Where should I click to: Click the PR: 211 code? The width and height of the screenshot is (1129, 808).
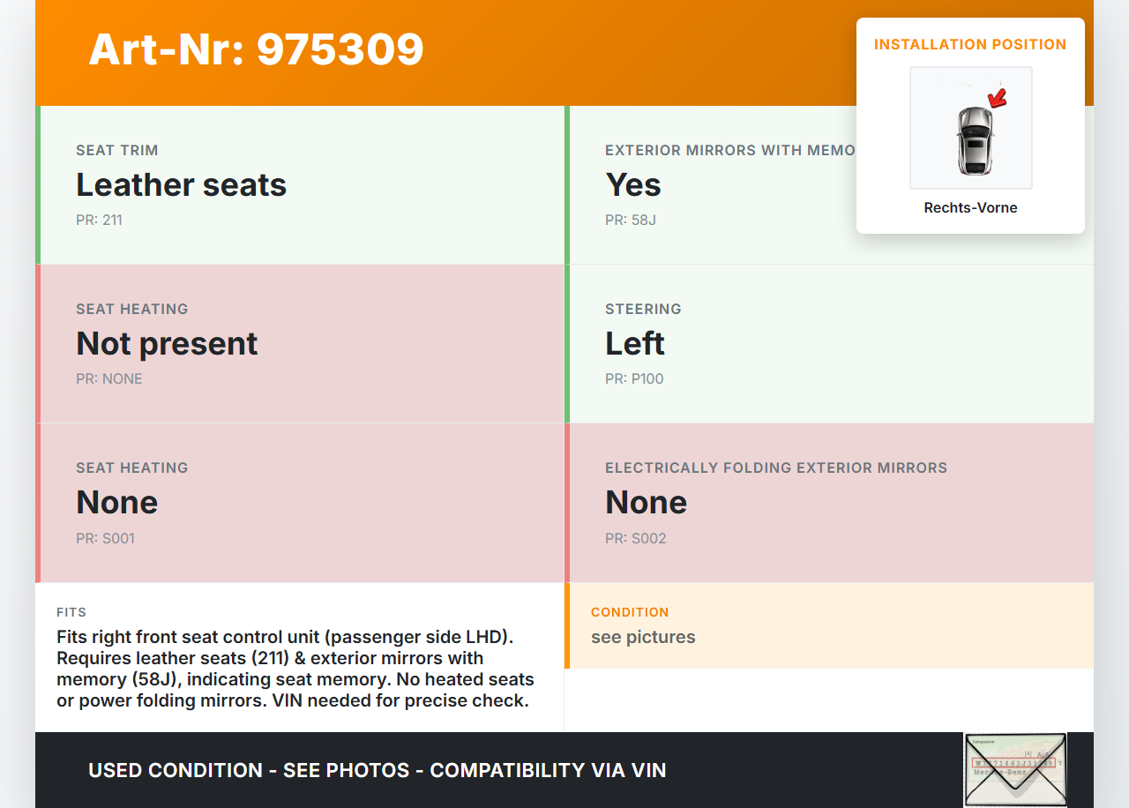[99, 221]
